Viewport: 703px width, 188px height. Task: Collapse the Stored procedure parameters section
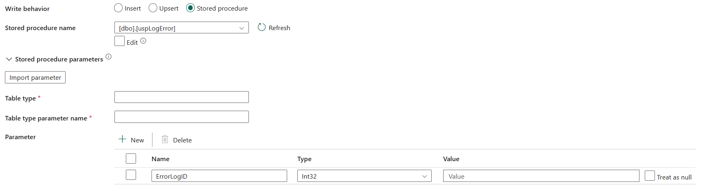coord(9,59)
